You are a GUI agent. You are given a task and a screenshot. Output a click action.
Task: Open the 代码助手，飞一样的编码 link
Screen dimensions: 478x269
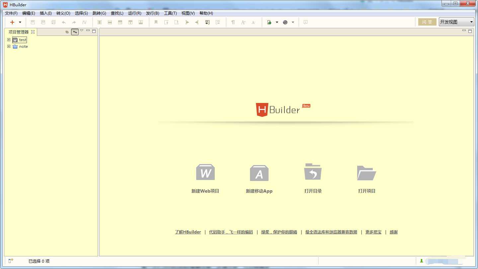click(231, 232)
